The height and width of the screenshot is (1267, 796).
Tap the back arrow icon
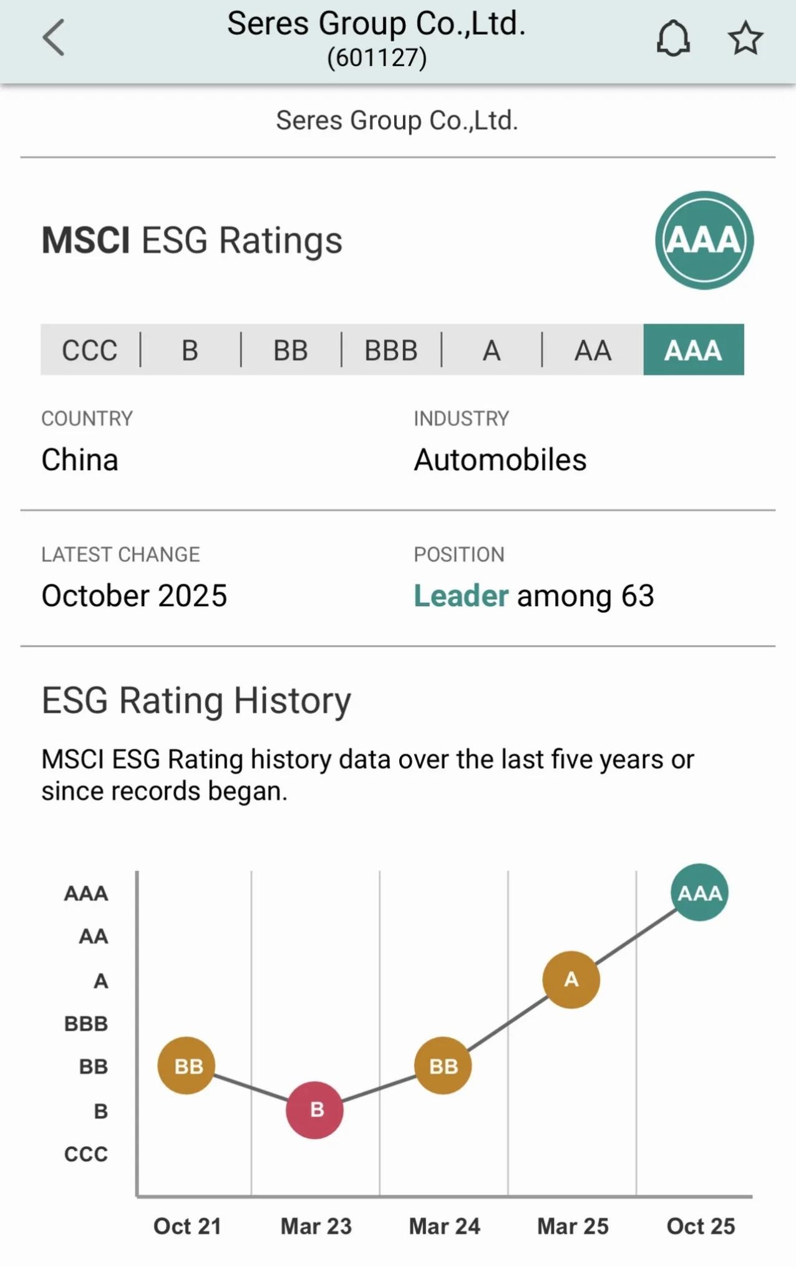[x=54, y=37]
